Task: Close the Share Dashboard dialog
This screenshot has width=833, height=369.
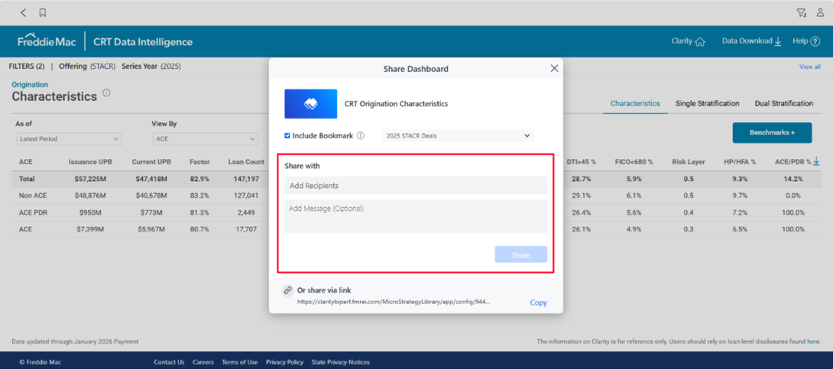Action: (x=554, y=68)
